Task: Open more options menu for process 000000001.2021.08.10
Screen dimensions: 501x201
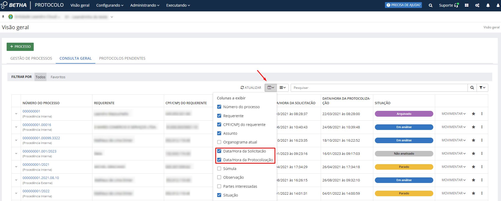Action: 482,180
